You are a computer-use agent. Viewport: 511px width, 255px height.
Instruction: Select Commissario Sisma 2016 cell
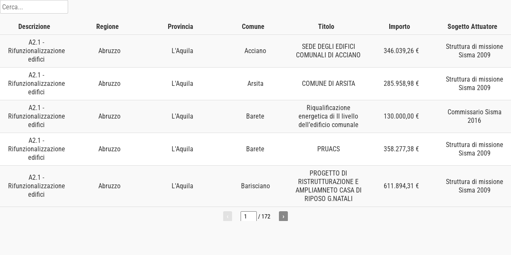(474, 116)
